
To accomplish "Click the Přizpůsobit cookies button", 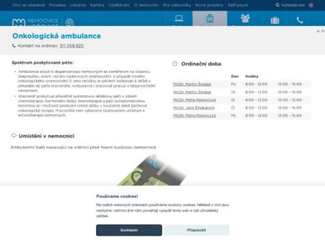I will [196, 230].
